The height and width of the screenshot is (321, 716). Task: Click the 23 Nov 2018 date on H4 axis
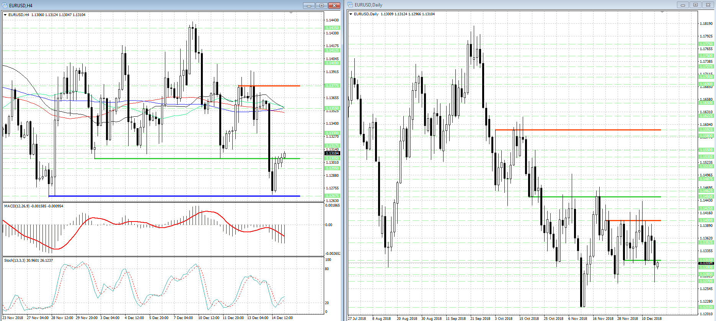13,318
